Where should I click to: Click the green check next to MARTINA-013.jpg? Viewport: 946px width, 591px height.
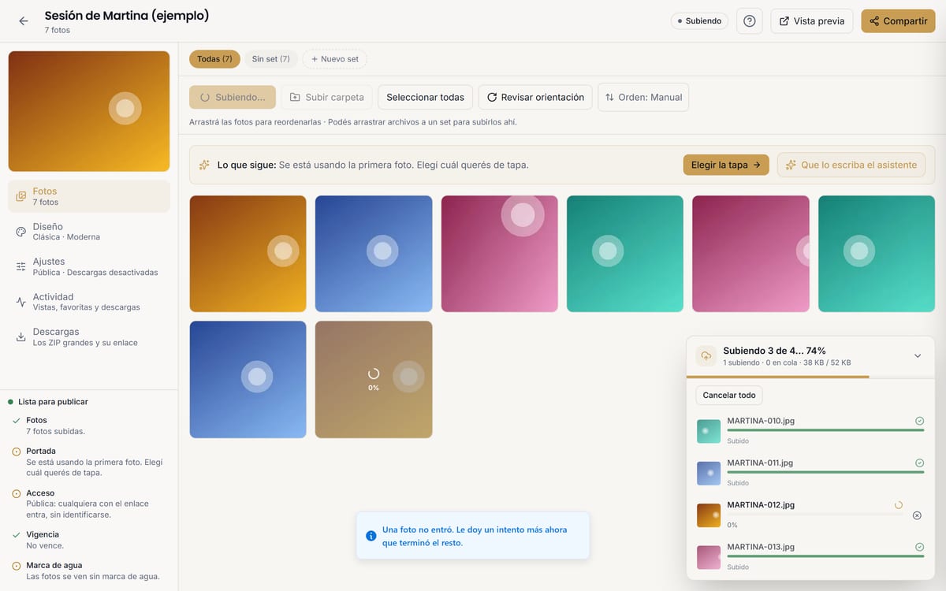(919, 547)
